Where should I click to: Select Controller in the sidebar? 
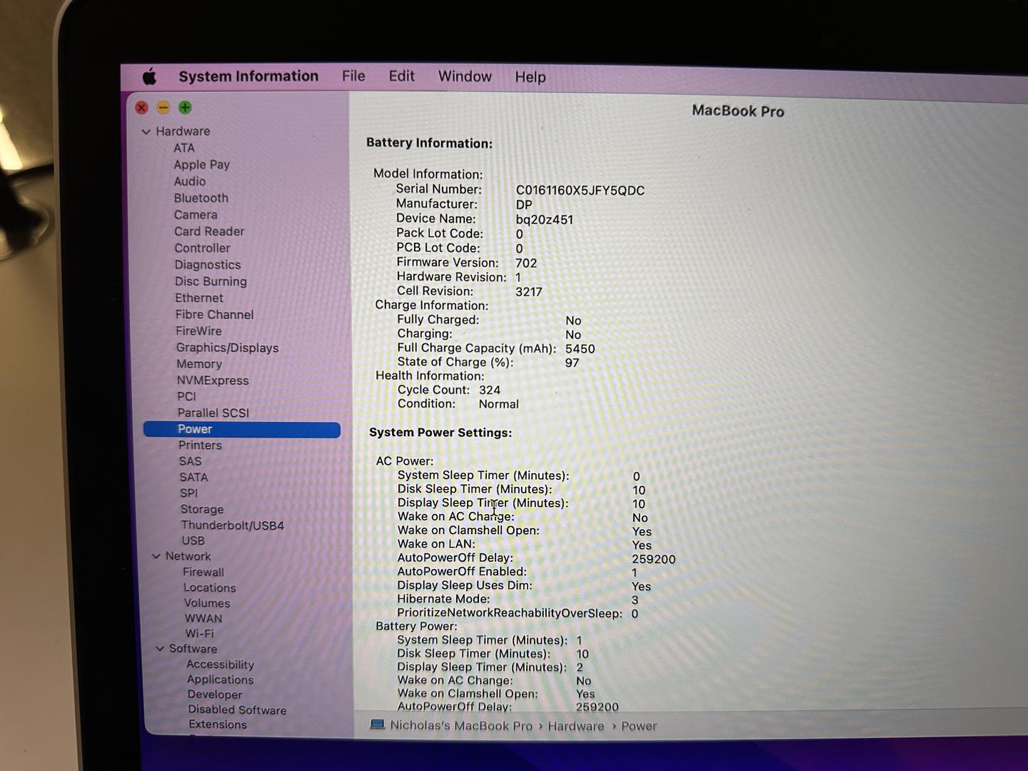(x=202, y=248)
